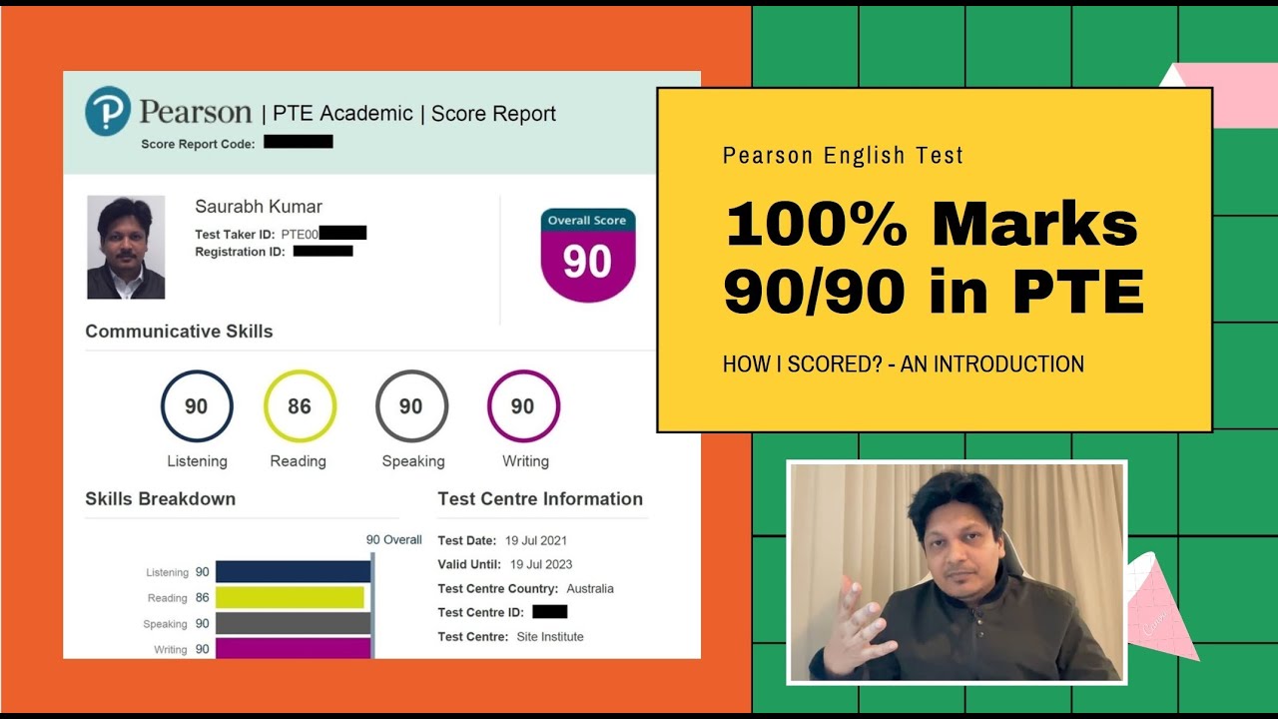Click the Reading score circle showing 86
1278x719 pixels.
pyautogui.click(x=300, y=406)
